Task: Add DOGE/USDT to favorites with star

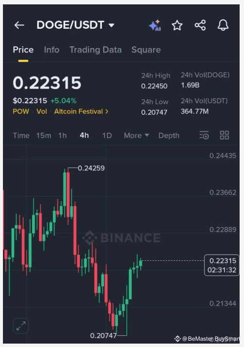Action: click(x=177, y=25)
